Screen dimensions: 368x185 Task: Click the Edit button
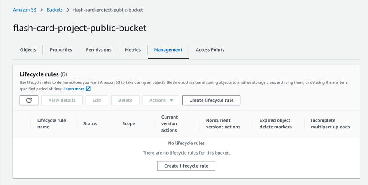tap(97, 100)
